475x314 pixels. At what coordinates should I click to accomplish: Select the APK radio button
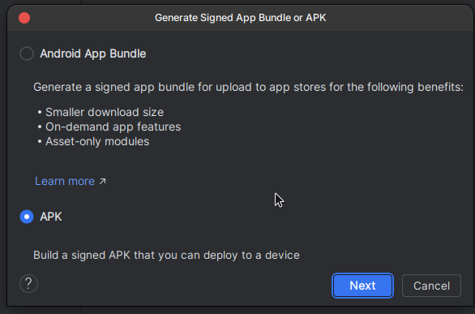pyautogui.click(x=27, y=217)
